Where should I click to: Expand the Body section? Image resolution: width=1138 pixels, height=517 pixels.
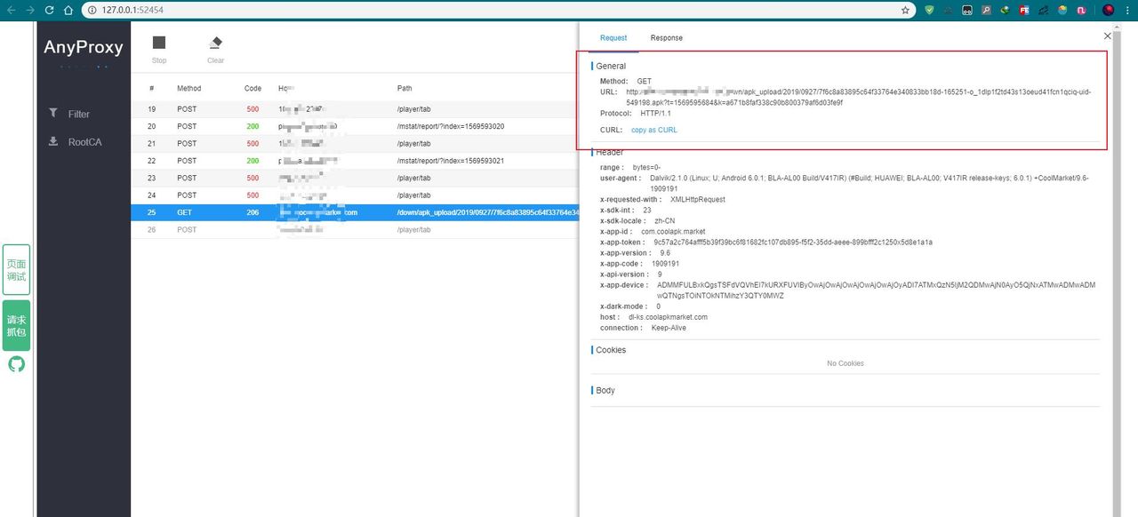point(605,390)
